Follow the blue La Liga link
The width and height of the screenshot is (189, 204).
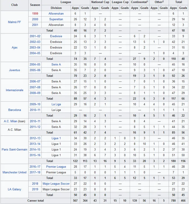point(56,104)
